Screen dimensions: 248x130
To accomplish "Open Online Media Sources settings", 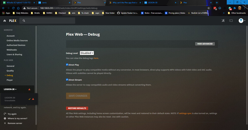I will pos(17,40).
